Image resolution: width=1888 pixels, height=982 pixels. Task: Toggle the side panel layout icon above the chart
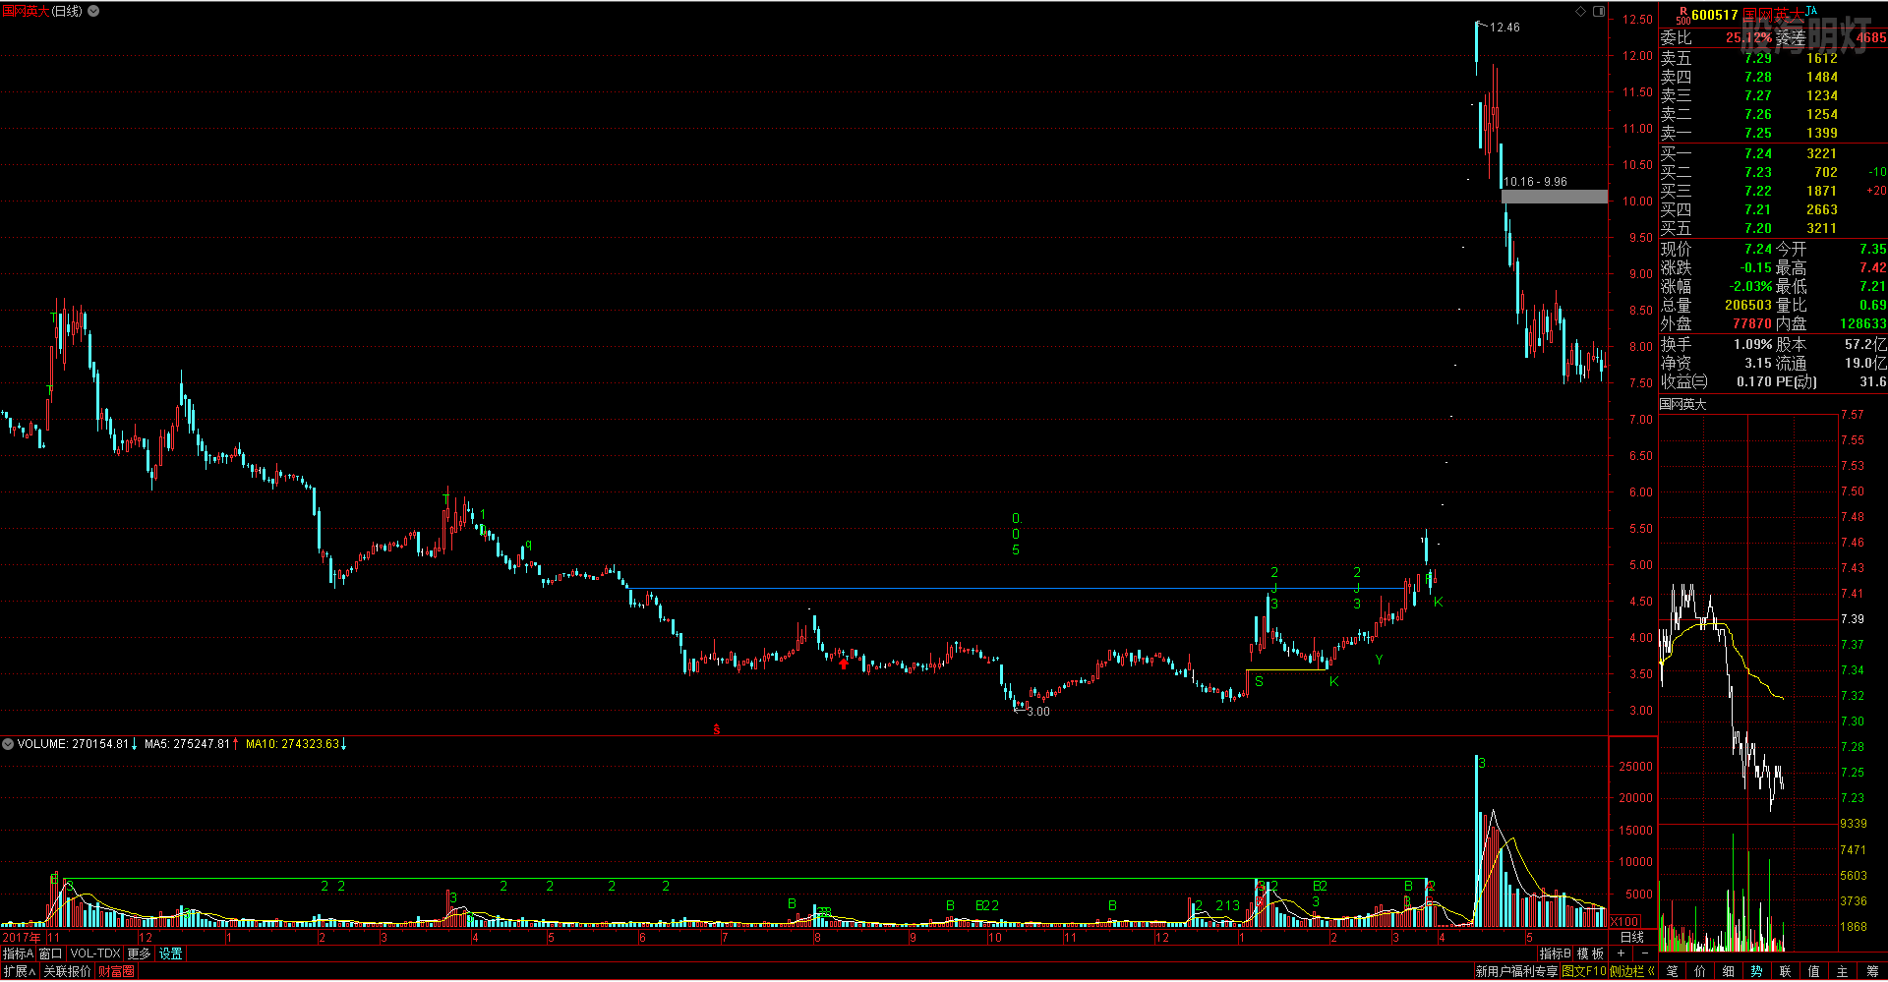(x=1599, y=11)
